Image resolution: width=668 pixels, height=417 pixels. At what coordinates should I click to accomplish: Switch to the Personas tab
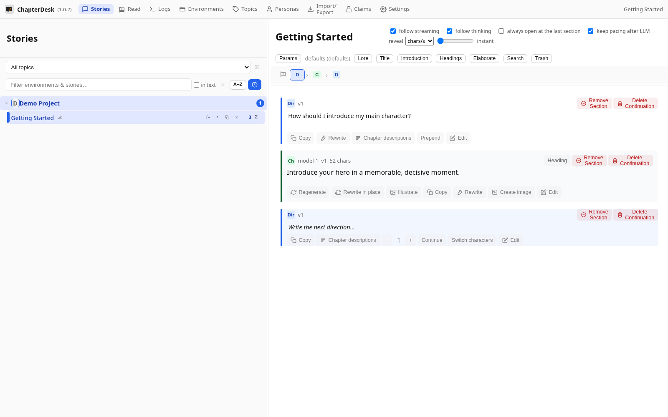(x=283, y=9)
